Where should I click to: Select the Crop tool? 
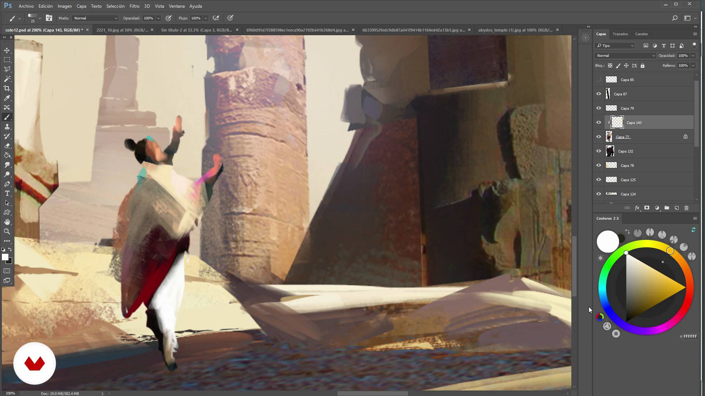tap(7, 88)
